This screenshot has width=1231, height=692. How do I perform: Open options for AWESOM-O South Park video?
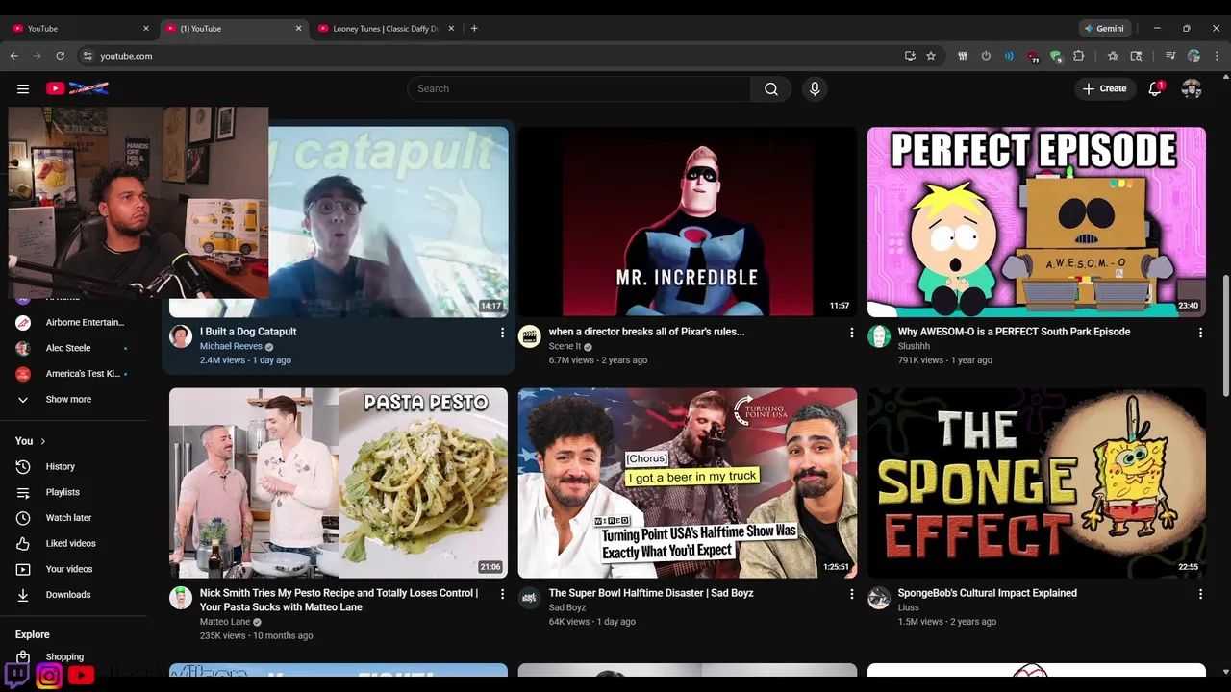click(1200, 333)
